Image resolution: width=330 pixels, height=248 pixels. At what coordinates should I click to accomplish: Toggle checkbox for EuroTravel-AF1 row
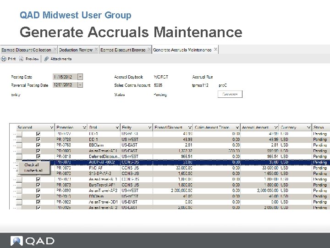38,185
